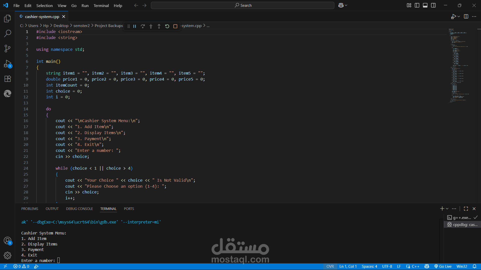This screenshot has width=481, height=270.
Task: Launch Go Live server
Action: coord(443,266)
